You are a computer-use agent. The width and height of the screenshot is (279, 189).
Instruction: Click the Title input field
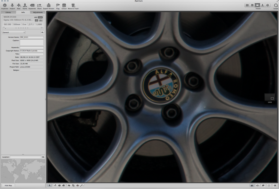[32, 54]
